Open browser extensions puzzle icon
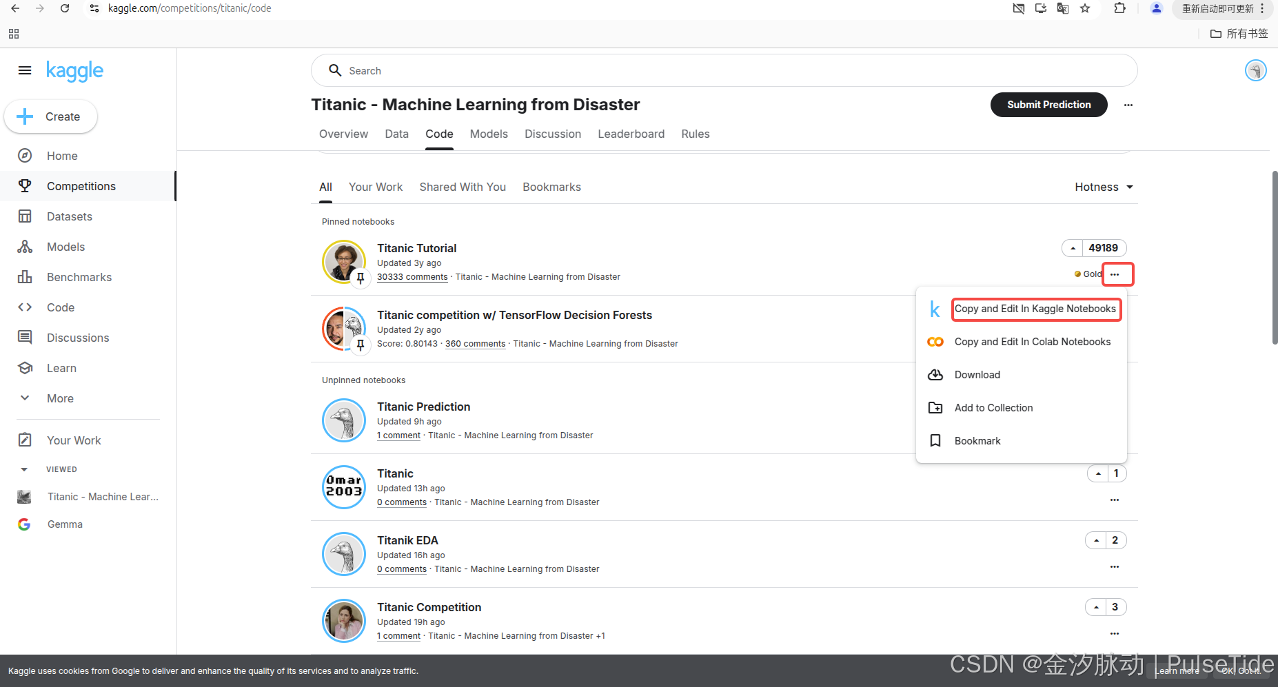The image size is (1278, 687). point(1119,8)
